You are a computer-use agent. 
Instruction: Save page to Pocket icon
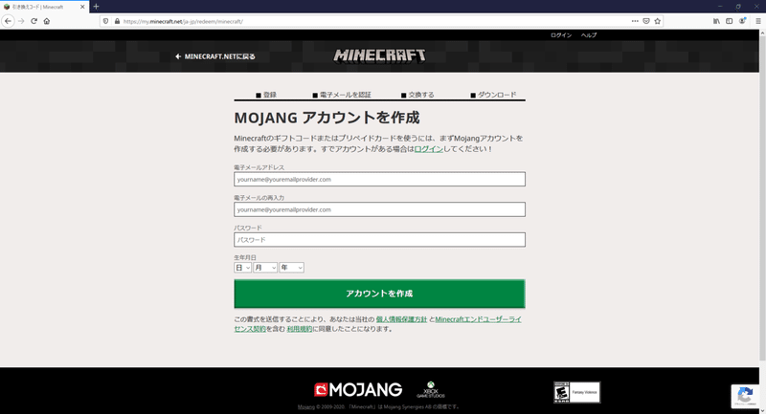pos(645,21)
